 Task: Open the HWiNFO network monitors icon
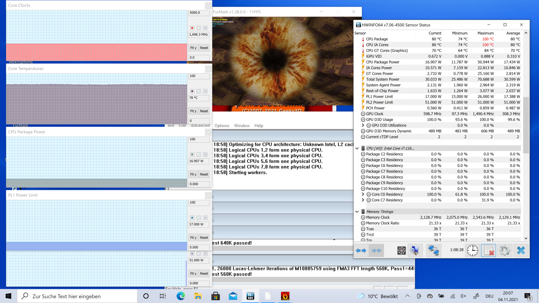click(433, 251)
